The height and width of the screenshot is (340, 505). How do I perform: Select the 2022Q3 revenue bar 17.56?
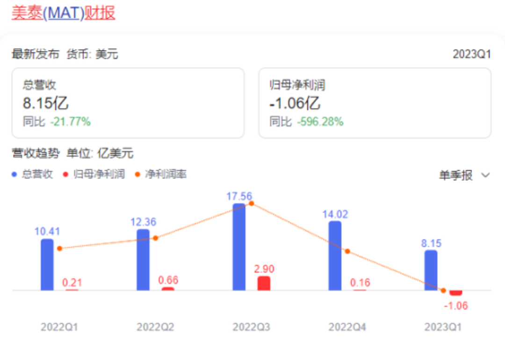239,247
